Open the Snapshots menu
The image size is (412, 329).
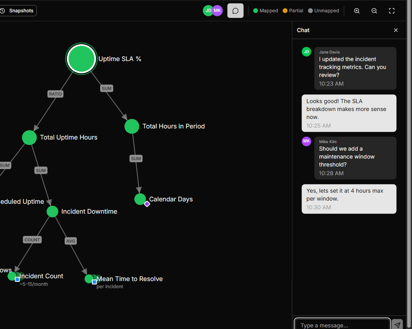[18, 11]
